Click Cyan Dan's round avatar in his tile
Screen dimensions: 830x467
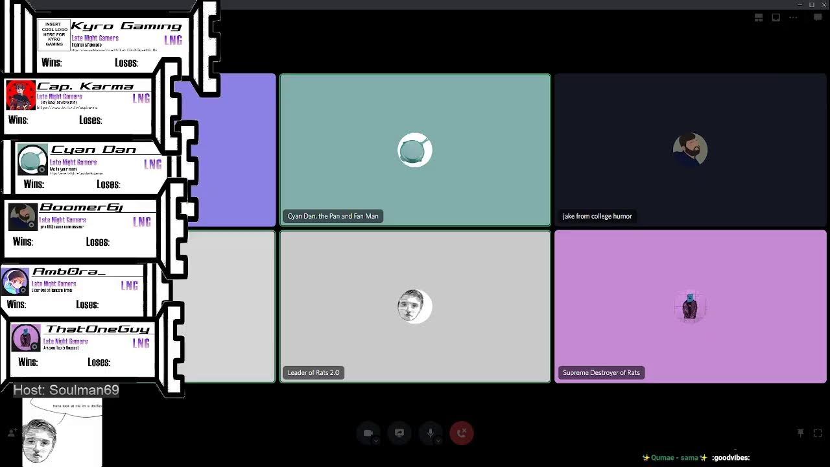pos(415,150)
